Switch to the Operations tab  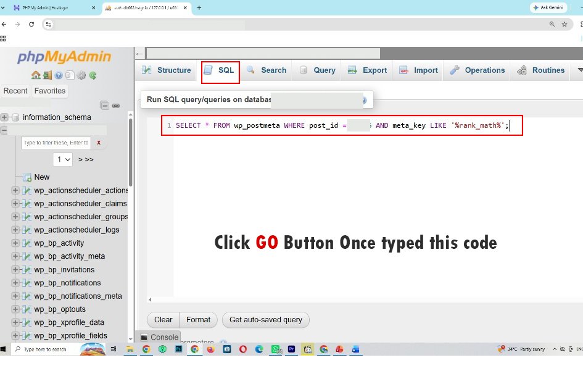tap(478, 70)
